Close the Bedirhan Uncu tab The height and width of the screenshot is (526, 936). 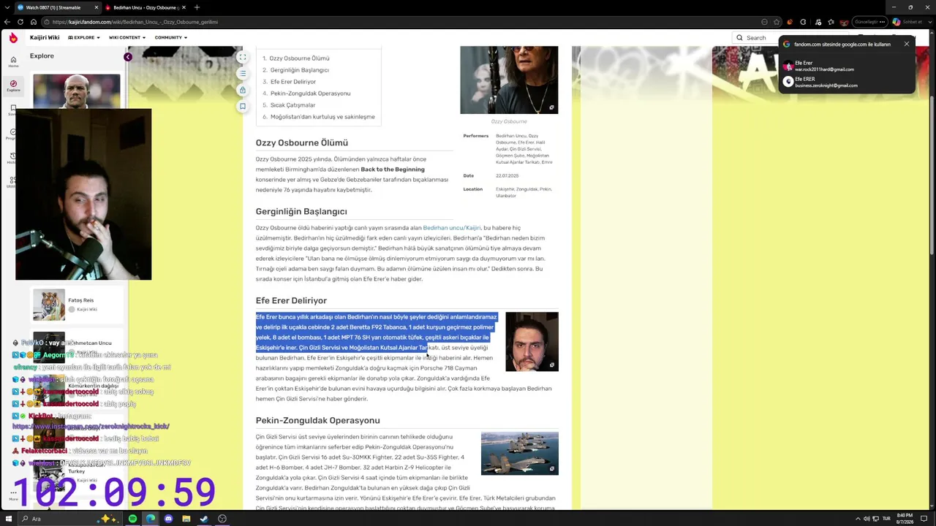[184, 7]
